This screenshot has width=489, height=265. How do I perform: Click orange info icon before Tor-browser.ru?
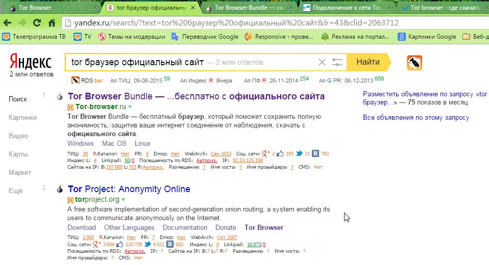70,107
